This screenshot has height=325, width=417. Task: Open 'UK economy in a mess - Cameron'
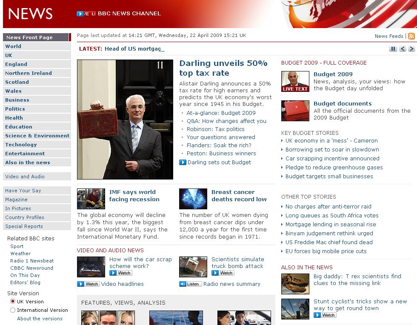[x=331, y=141]
